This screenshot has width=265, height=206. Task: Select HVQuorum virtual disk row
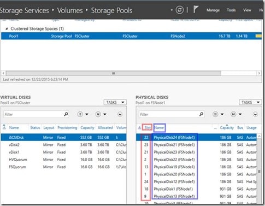[63, 160]
